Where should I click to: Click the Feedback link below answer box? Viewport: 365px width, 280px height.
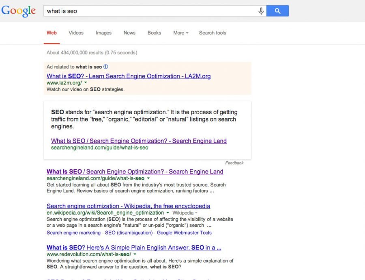tap(234, 163)
